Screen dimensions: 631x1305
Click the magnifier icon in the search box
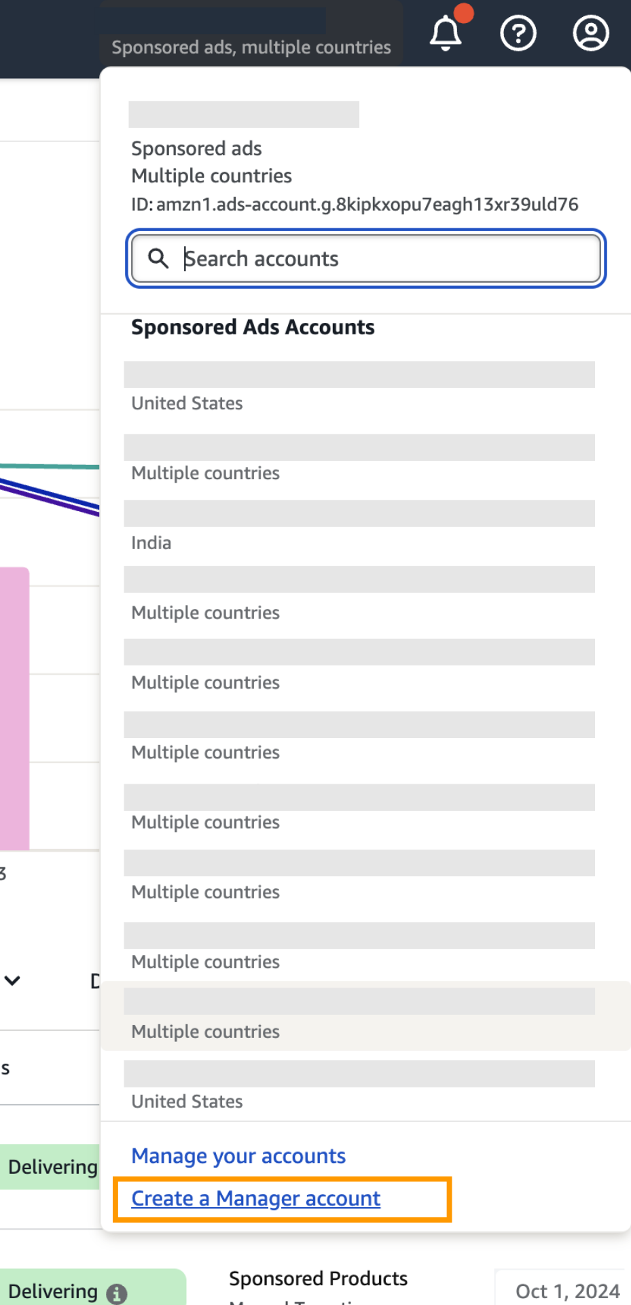coord(158,258)
